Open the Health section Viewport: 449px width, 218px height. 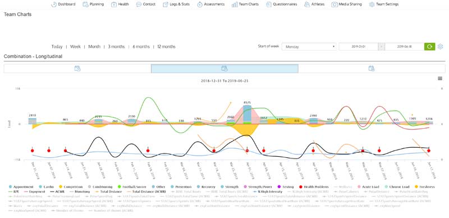pyautogui.click(x=120, y=4)
